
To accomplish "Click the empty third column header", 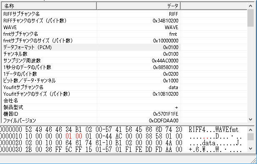I will [x=214, y=6].
